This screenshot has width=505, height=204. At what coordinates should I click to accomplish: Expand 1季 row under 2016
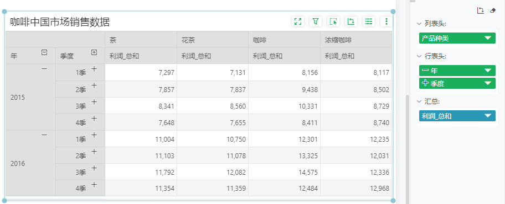click(94, 135)
